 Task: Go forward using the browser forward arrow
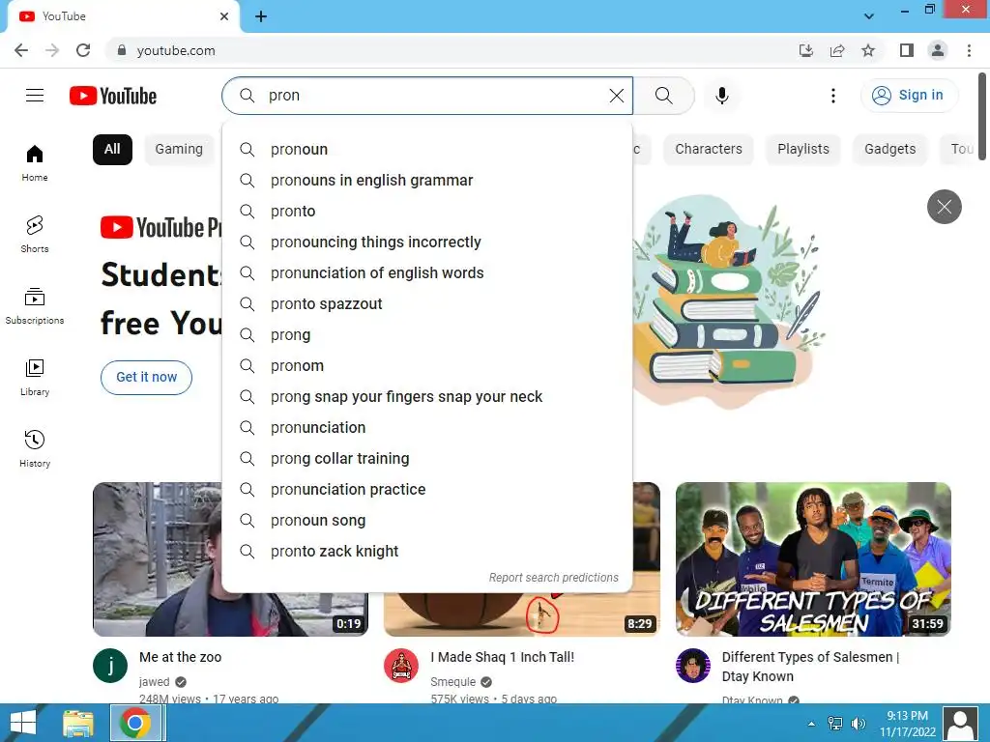(52, 50)
